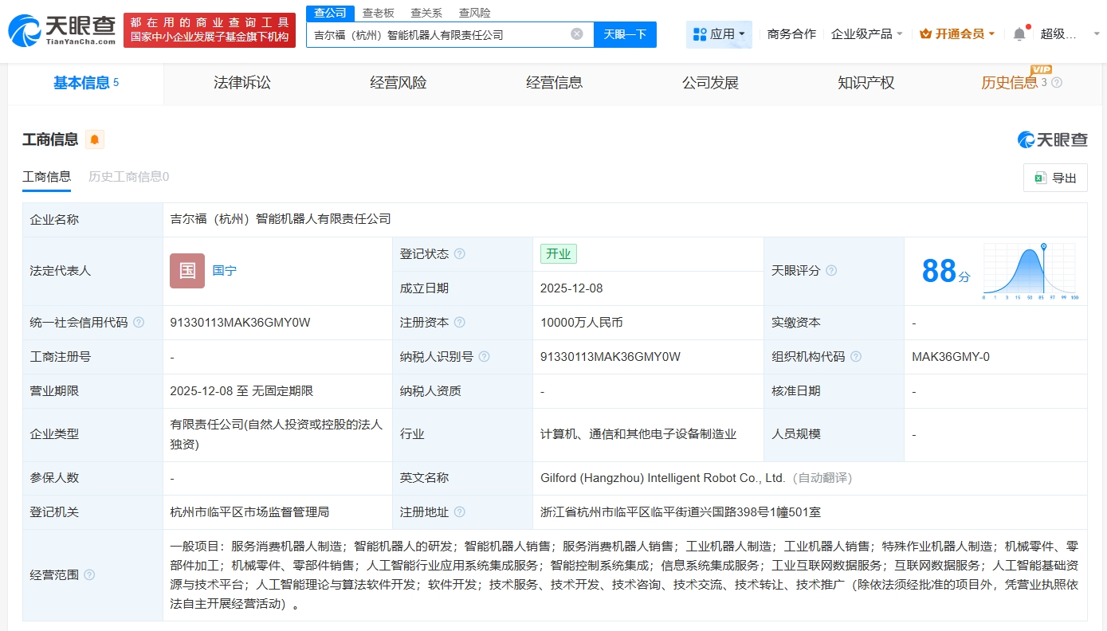Click the 天眼一下 search button
The height and width of the screenshot is (631, 1107).
point(626,33)
